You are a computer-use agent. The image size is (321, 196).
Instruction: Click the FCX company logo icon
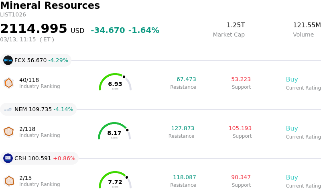coord(8,60)
